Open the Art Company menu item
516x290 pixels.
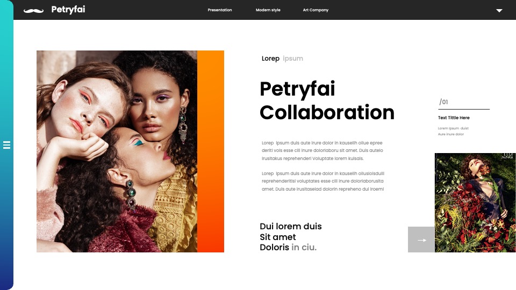pyautogui.click(x=316, y=10)
